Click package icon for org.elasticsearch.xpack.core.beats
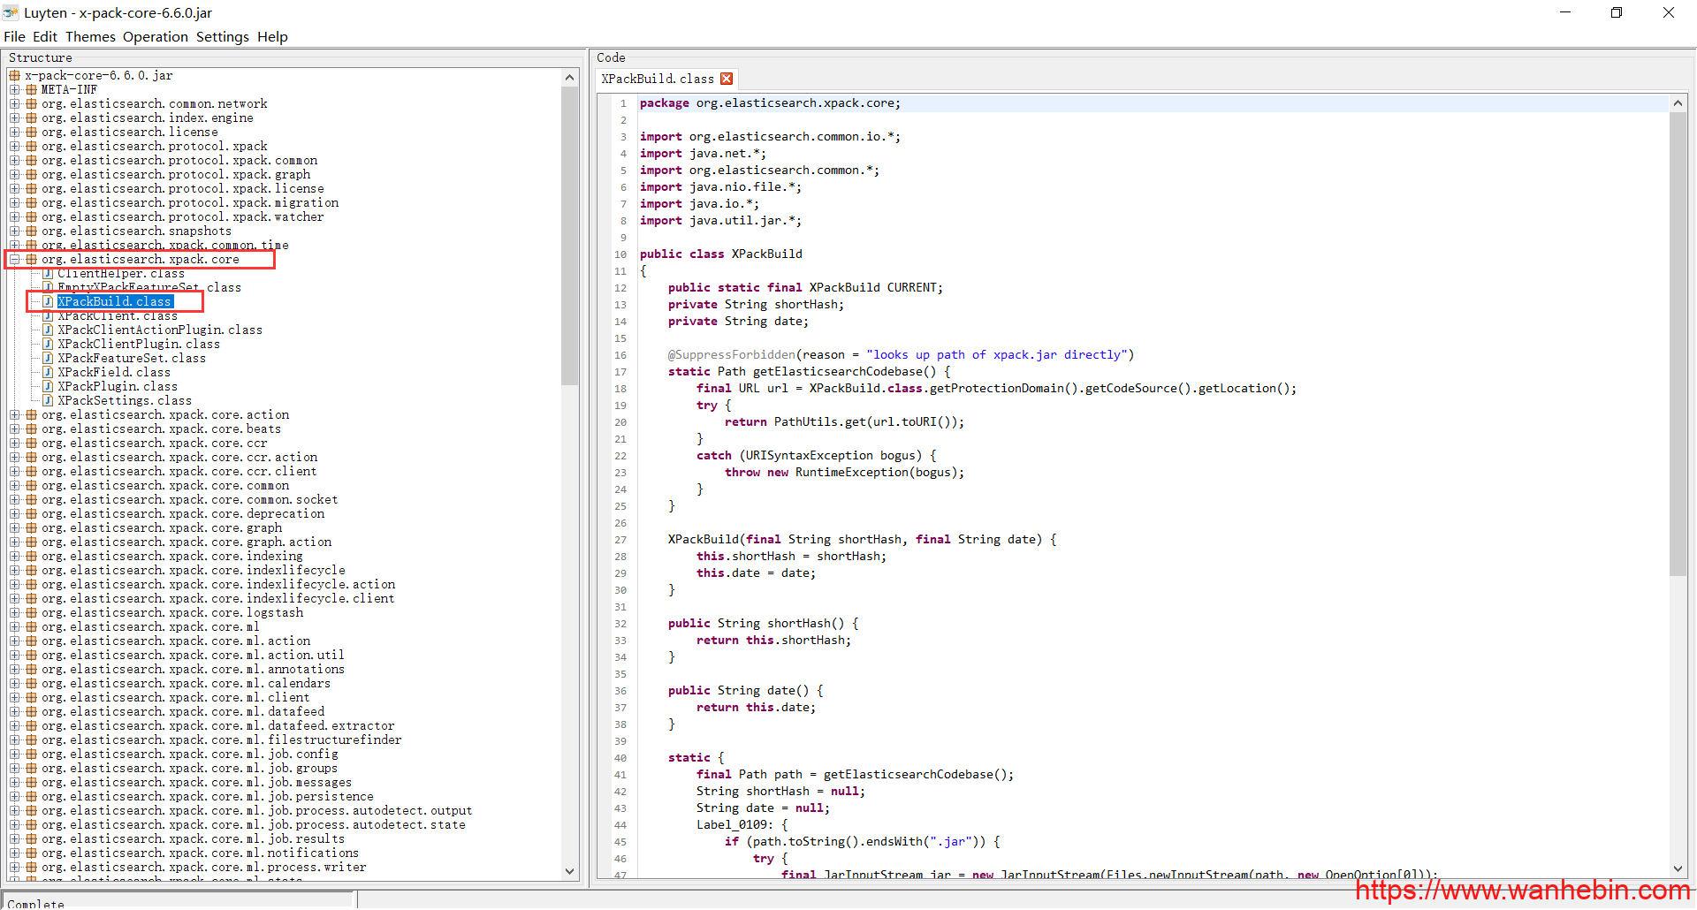Viewport: 1697px width, 910px height. 32,429
